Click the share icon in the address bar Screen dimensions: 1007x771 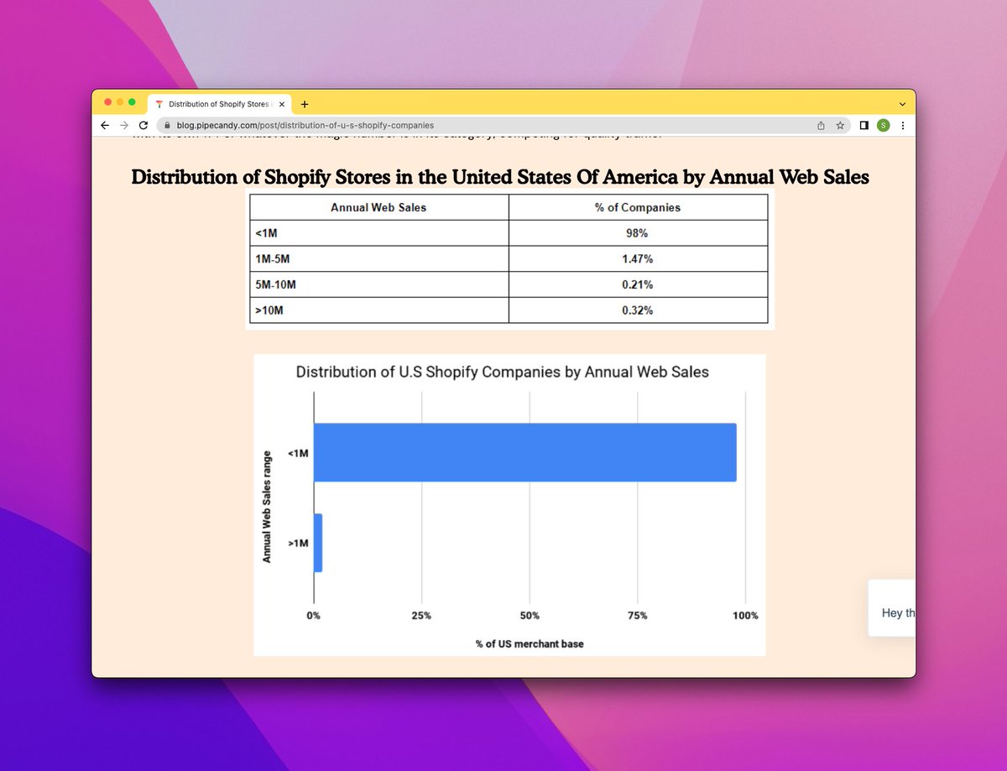pos(822,125)
